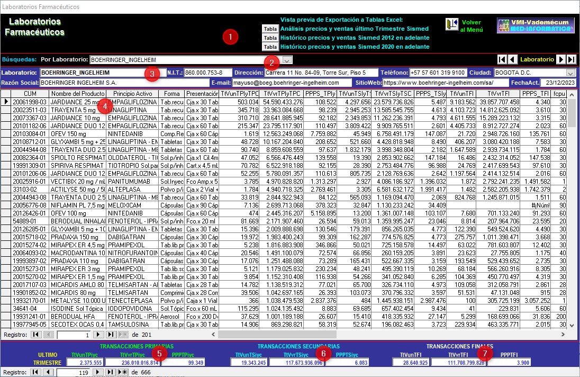Click CUM cell 34641-04
The width and height of the screenshot is (580, 377).
pyautogui.click(x=30, y=309)
